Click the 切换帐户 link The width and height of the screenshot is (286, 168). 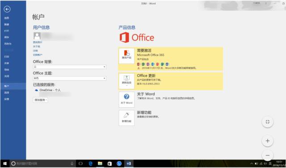pos(38,55)
